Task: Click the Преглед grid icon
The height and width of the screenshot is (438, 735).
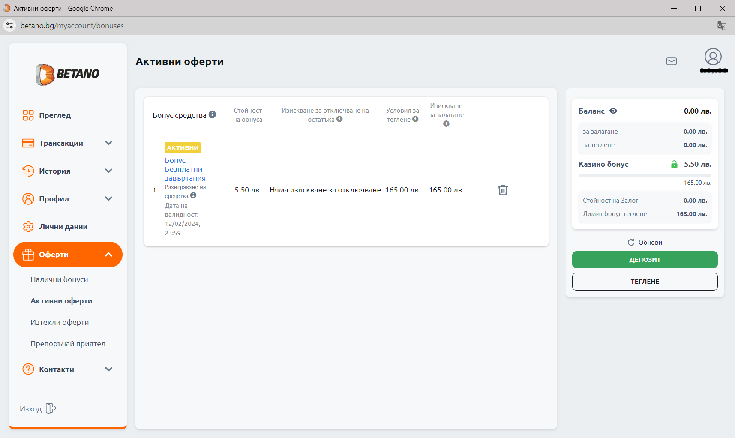Action: [x=28, y=115]
